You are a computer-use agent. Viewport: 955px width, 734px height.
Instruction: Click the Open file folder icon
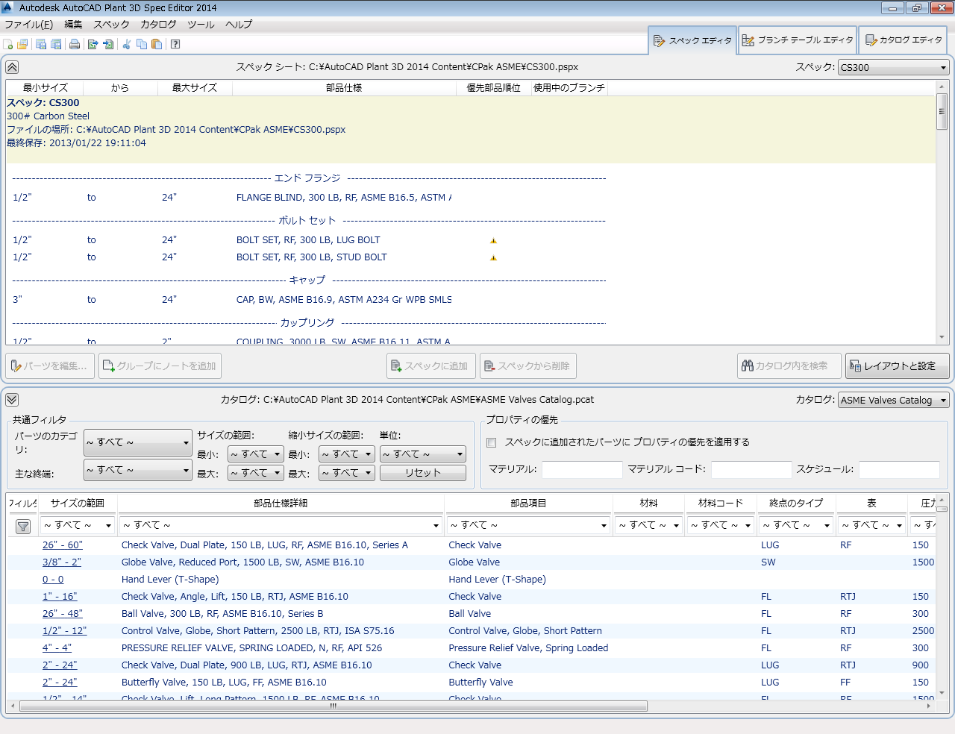22,44
